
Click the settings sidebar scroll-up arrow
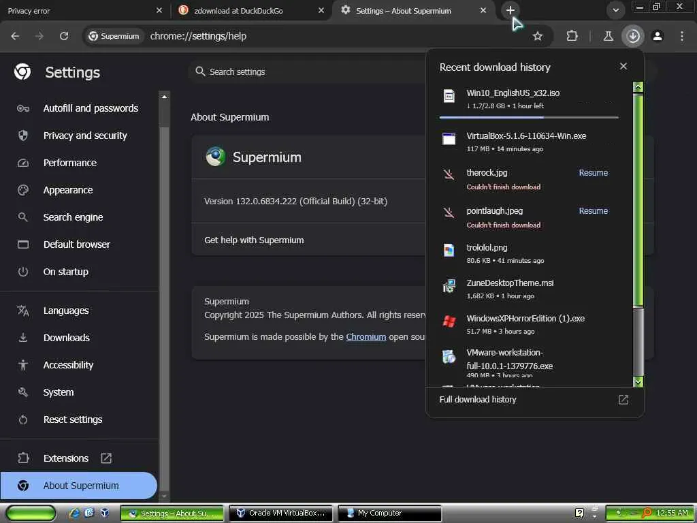click(x=164, y=97)
